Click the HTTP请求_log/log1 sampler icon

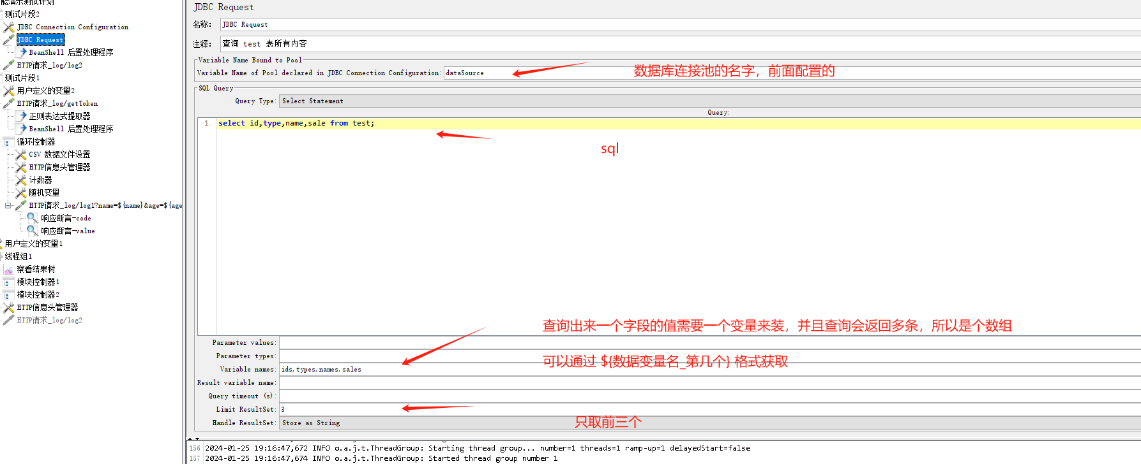[x=21, y=205]
